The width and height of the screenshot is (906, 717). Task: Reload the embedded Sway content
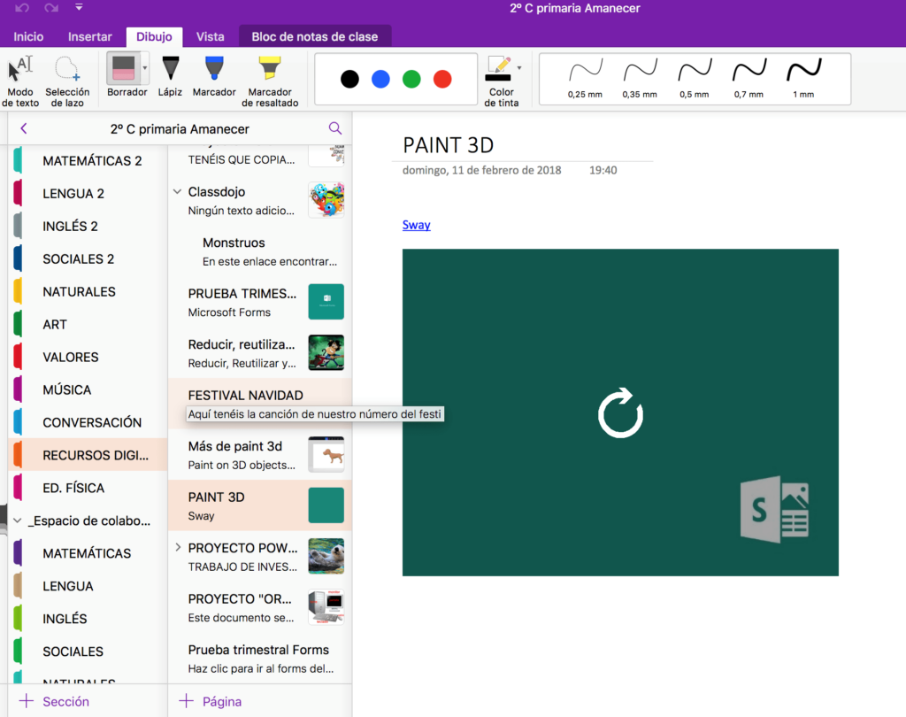click(620, 412)
